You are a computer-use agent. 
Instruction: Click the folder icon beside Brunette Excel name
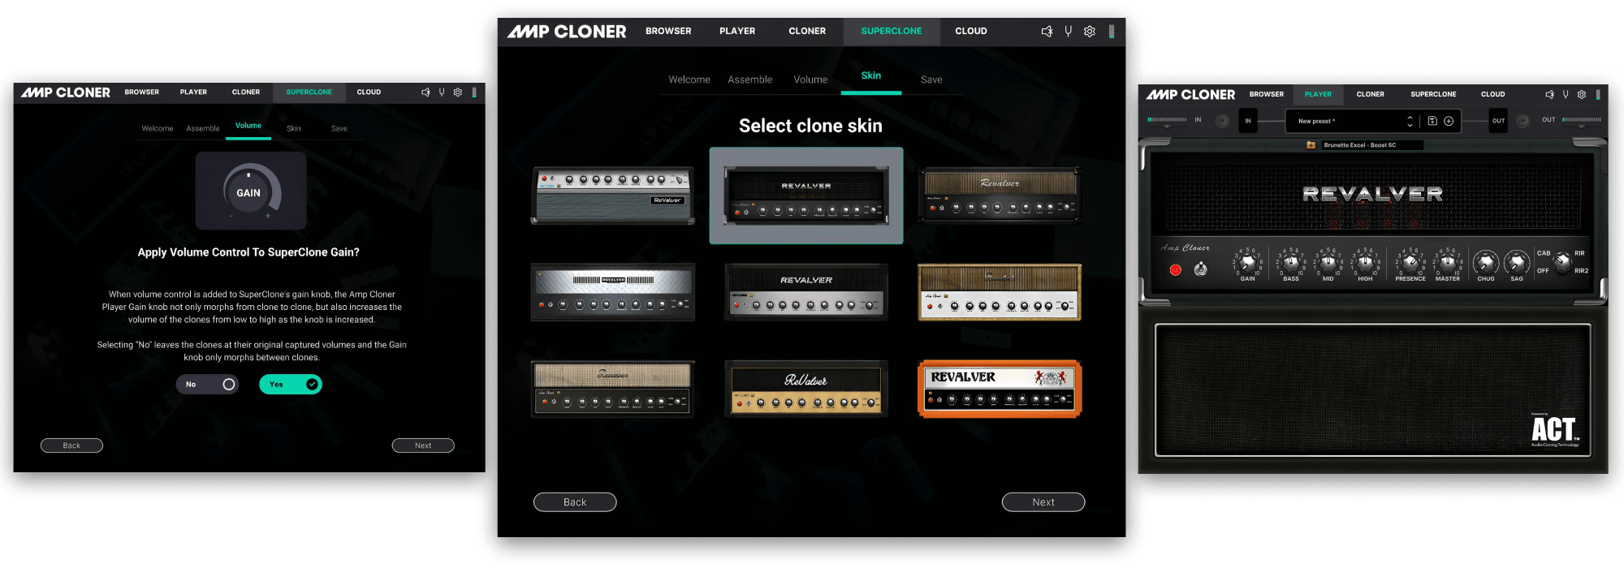[1311, 145]
